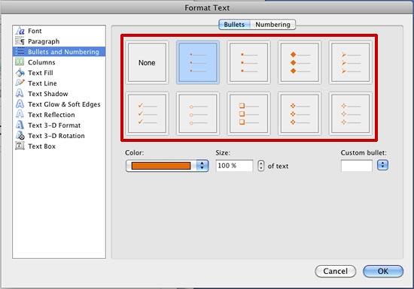Viewport: 414px width, 289px height.
Task: Select the small square bullet style
Action: 248,62
